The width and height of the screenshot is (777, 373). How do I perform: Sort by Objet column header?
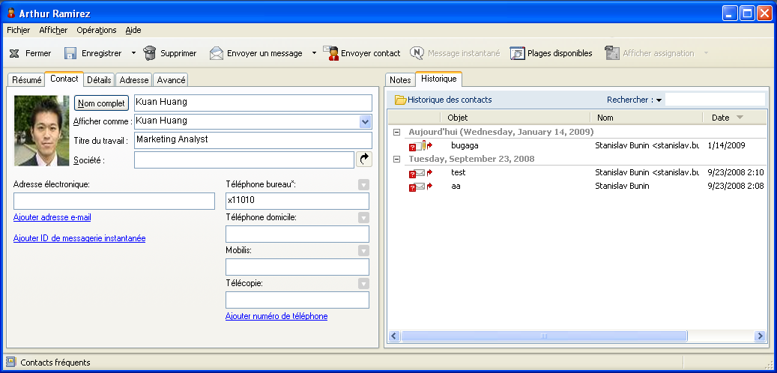pyautogui.click(x=516, y=118)
